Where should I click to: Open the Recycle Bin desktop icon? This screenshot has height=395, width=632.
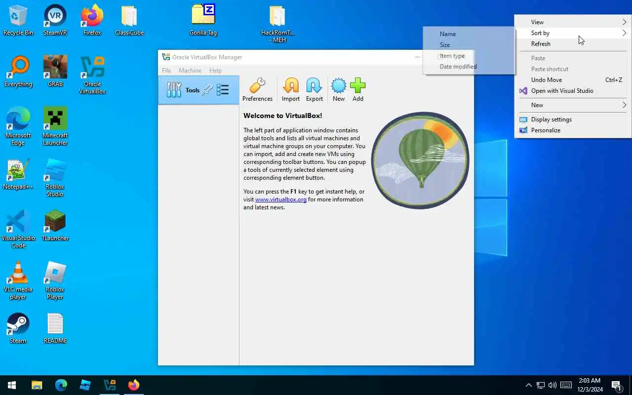click(x=18, y=21)
